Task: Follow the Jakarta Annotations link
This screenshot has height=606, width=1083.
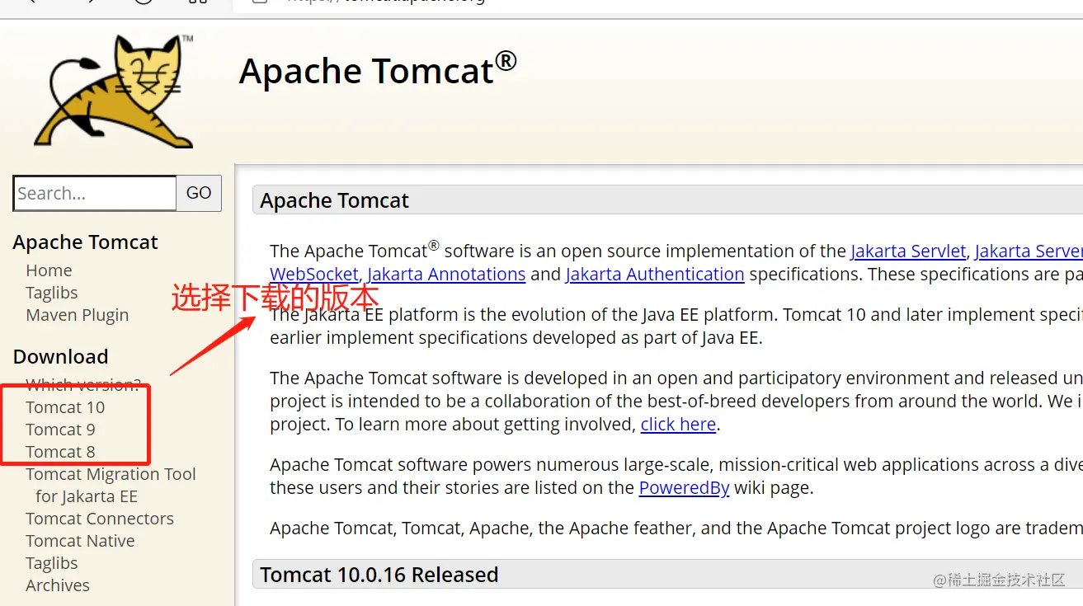Action: [446, 275]
